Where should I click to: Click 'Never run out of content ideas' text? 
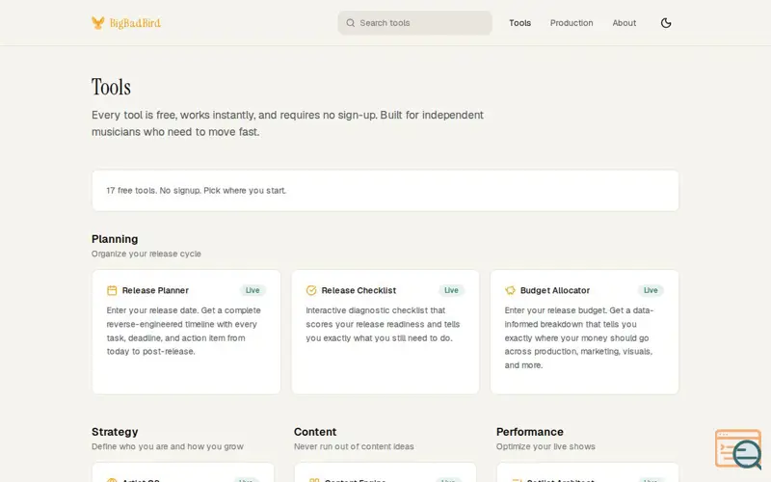pyautogui.click(x=354, y=446)
